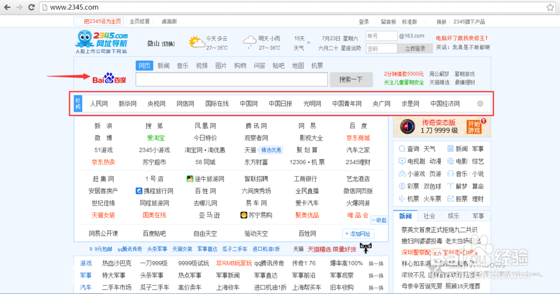560x294 pixels.
Task: Click the newspaper icon next to 新闻
Action: coord(450,148)
